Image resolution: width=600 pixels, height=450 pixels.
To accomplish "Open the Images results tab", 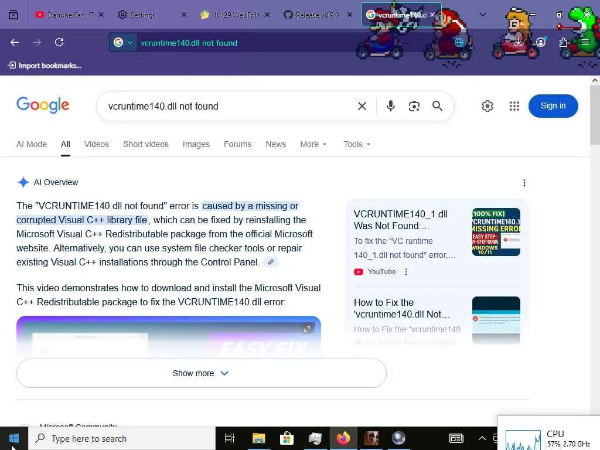I will tap(196, 144).
